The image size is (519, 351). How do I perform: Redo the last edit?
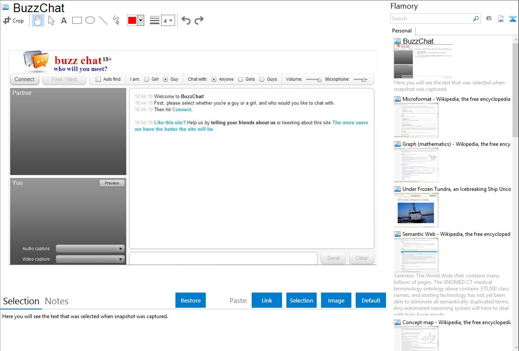[199, 20]
